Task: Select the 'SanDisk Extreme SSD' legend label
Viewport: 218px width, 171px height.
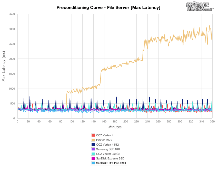Action: click(110, 158)
